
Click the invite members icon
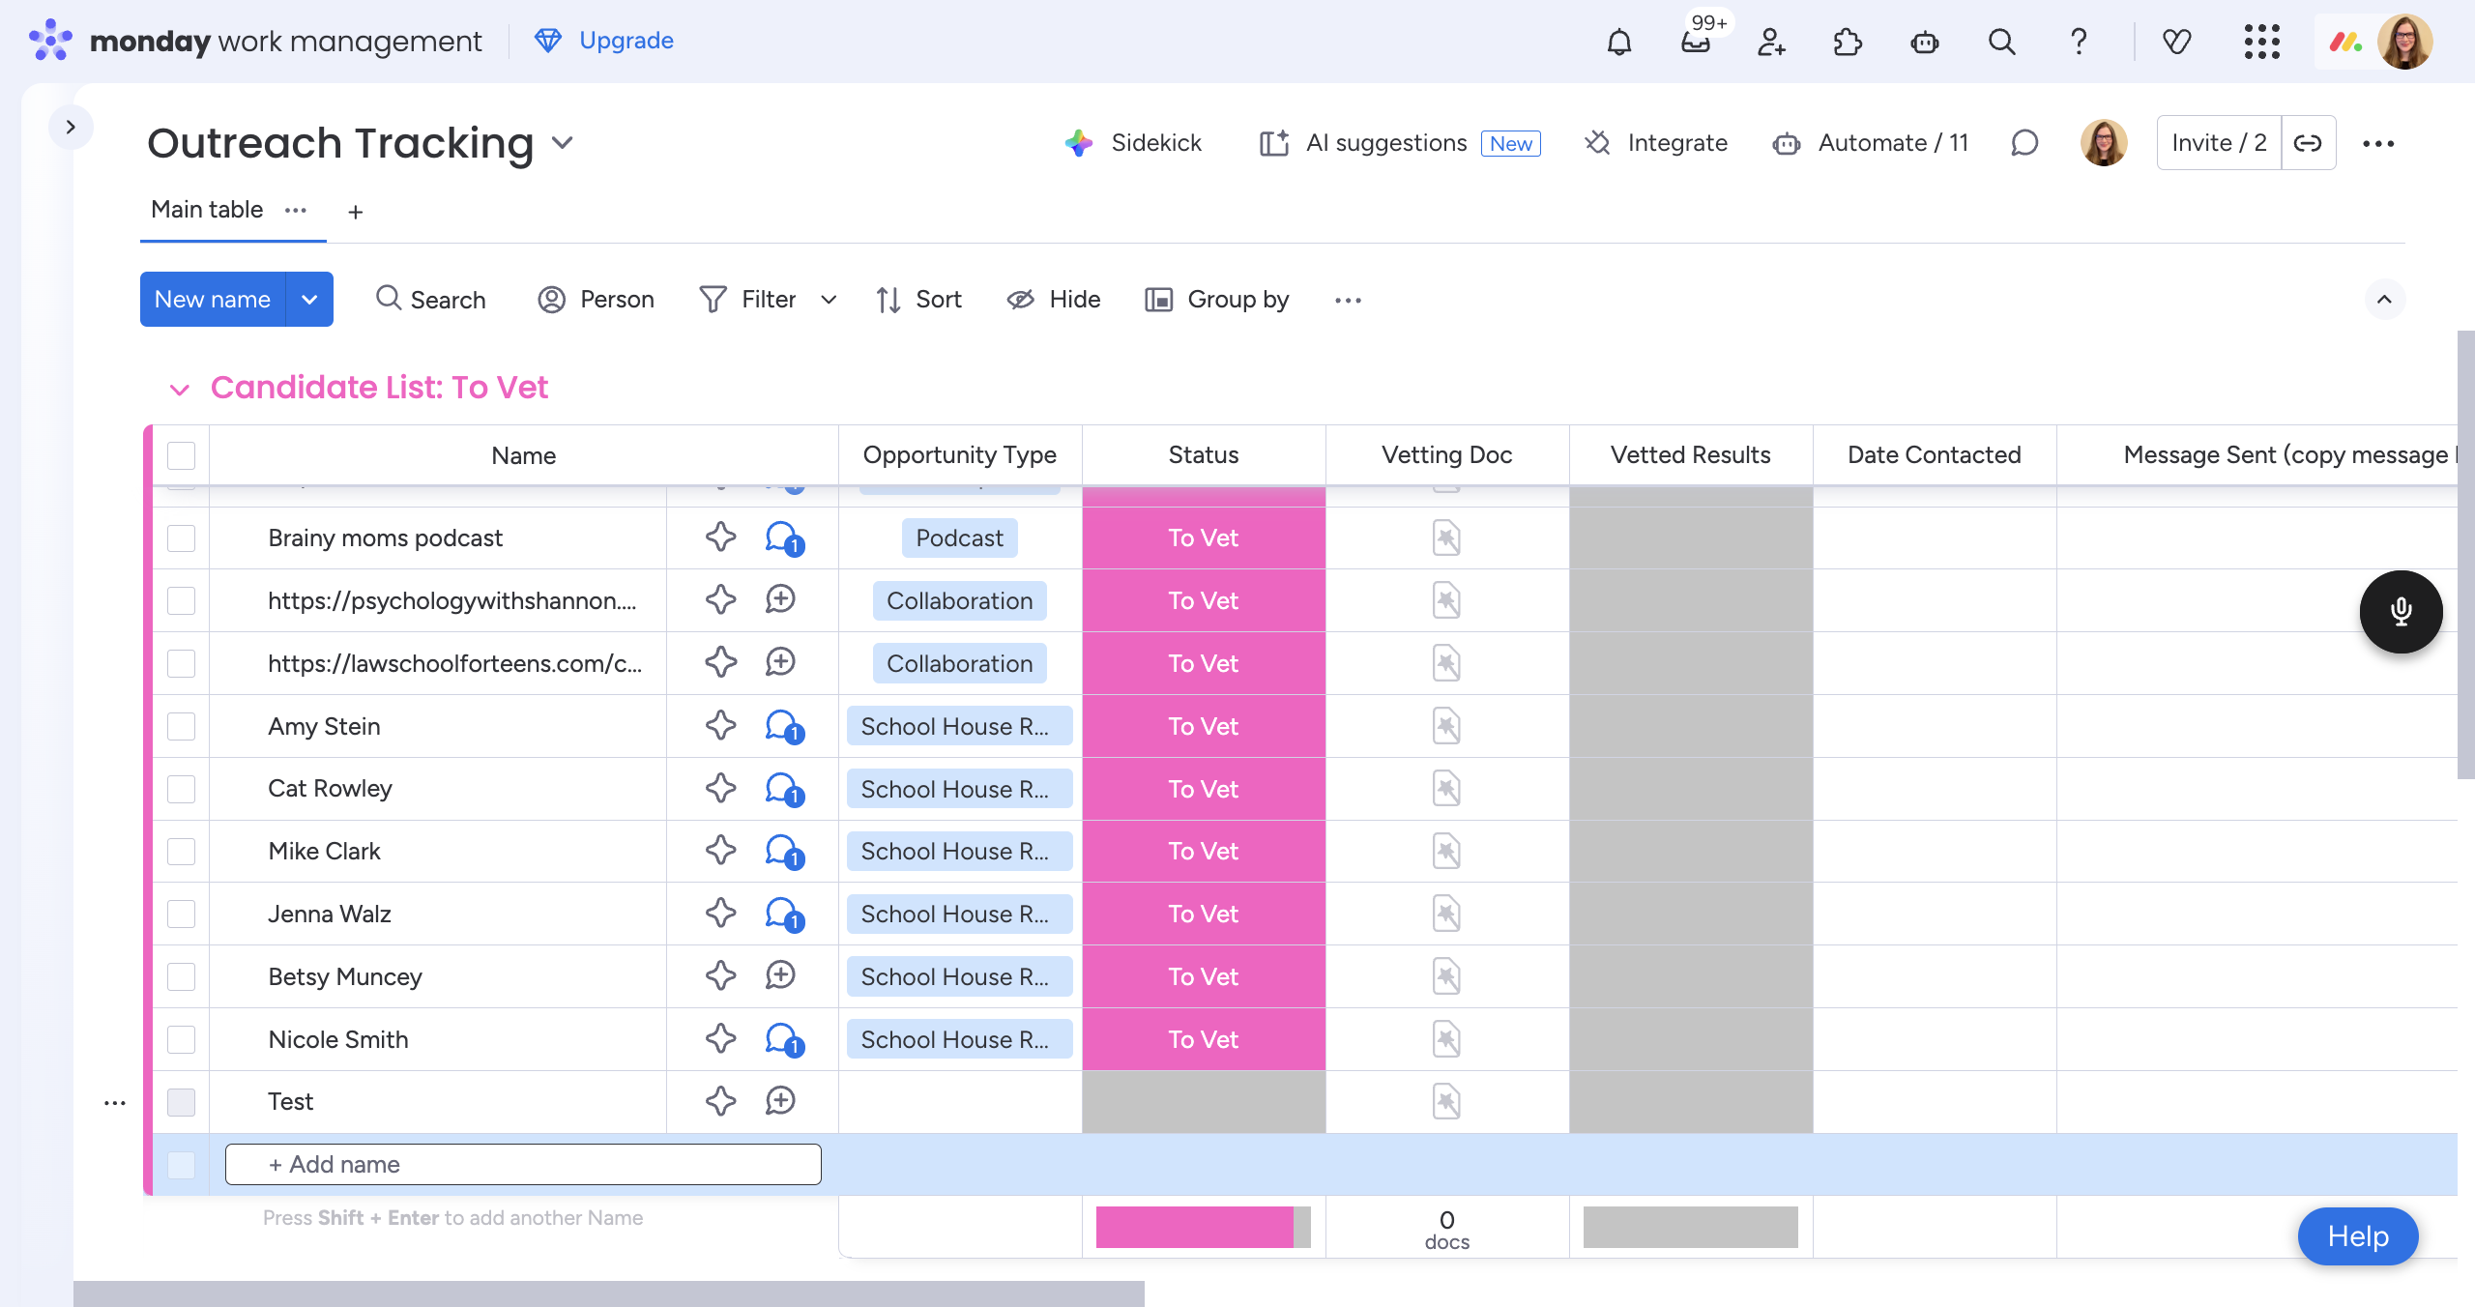pyautogui.click(x=1771, y=42)
